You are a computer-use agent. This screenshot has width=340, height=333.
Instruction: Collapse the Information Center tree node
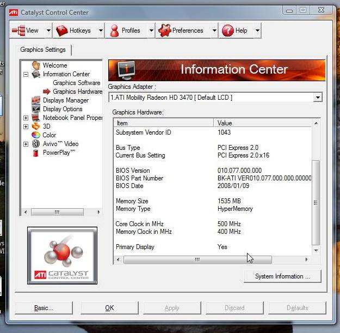click(x=26, y=74)
